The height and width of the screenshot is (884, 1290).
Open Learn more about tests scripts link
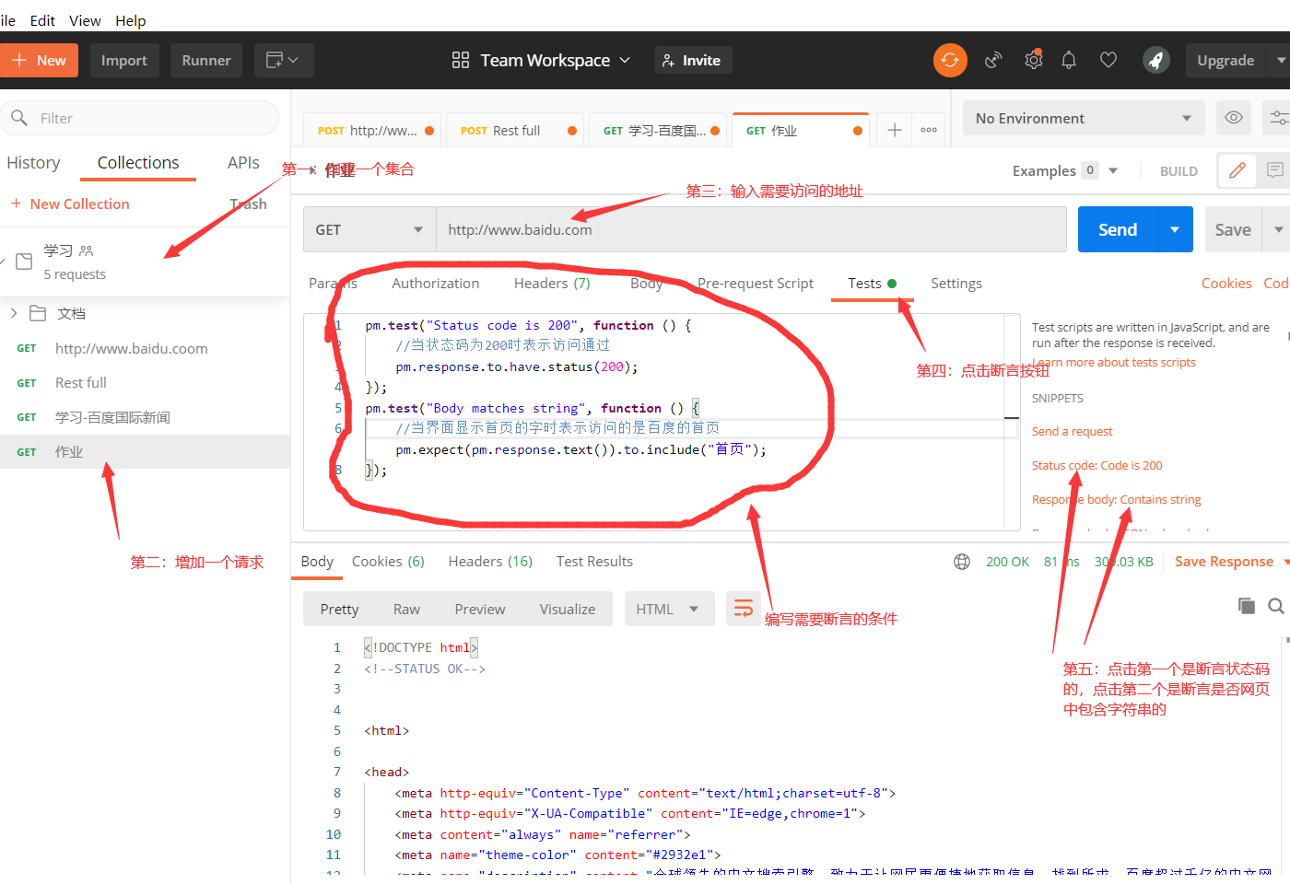pyautogui.click(x=1113, y=362)
